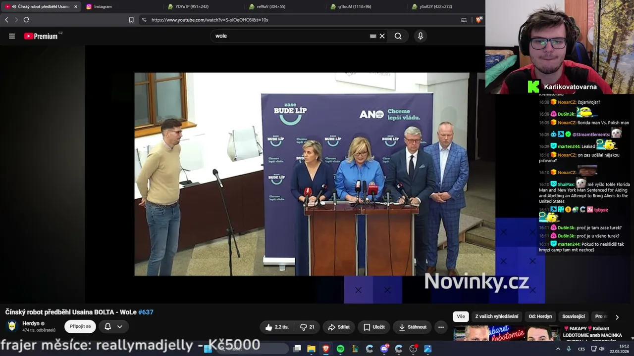Open the Brave browser taskbar icon

(x=325, y=349)
